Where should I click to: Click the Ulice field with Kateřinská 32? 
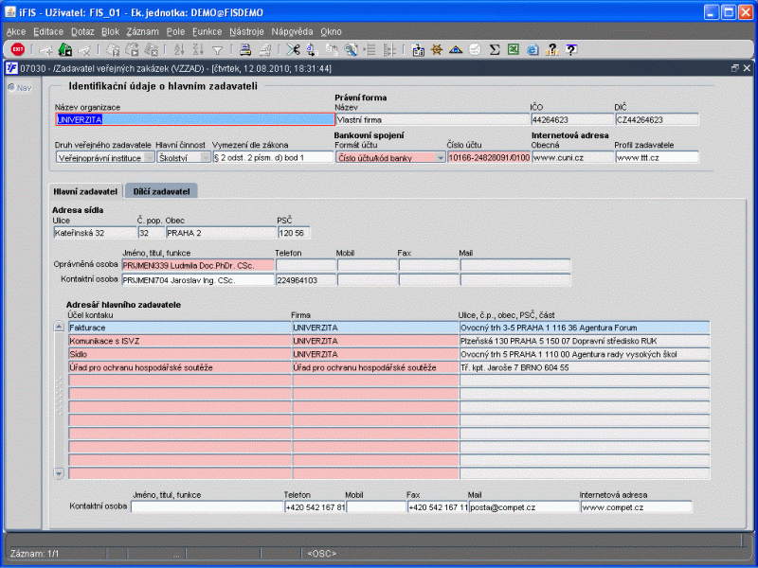(x=95, y=233)
